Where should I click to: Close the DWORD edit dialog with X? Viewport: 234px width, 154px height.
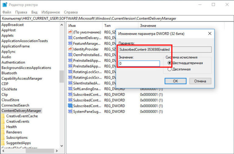[210, 33]
